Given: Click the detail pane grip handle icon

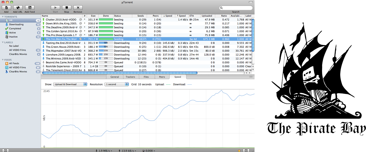Looking at the screenshot, I should [x=251, y=77].
